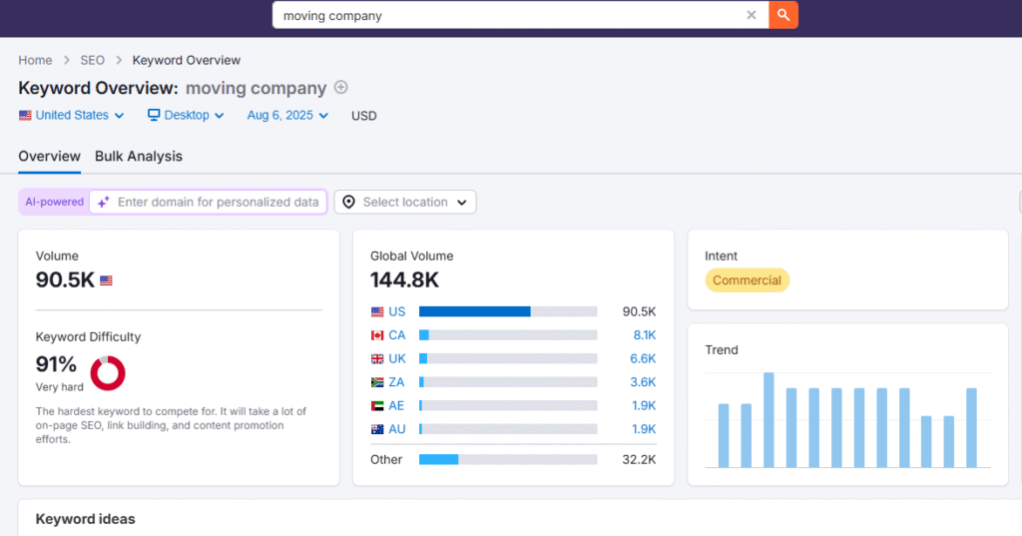Click the Enter domain for personalized data field
The height and width of the screenshot is (536, 1022).
tap(219, 203)
